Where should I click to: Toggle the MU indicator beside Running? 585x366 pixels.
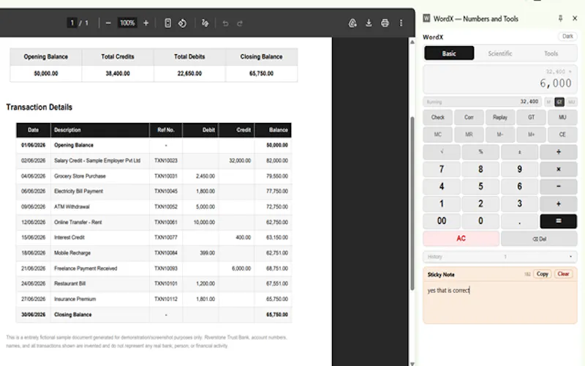[571, 102]
